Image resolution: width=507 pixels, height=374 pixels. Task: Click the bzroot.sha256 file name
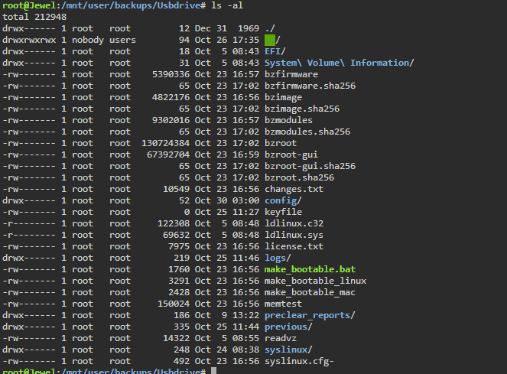coord(300,177)
